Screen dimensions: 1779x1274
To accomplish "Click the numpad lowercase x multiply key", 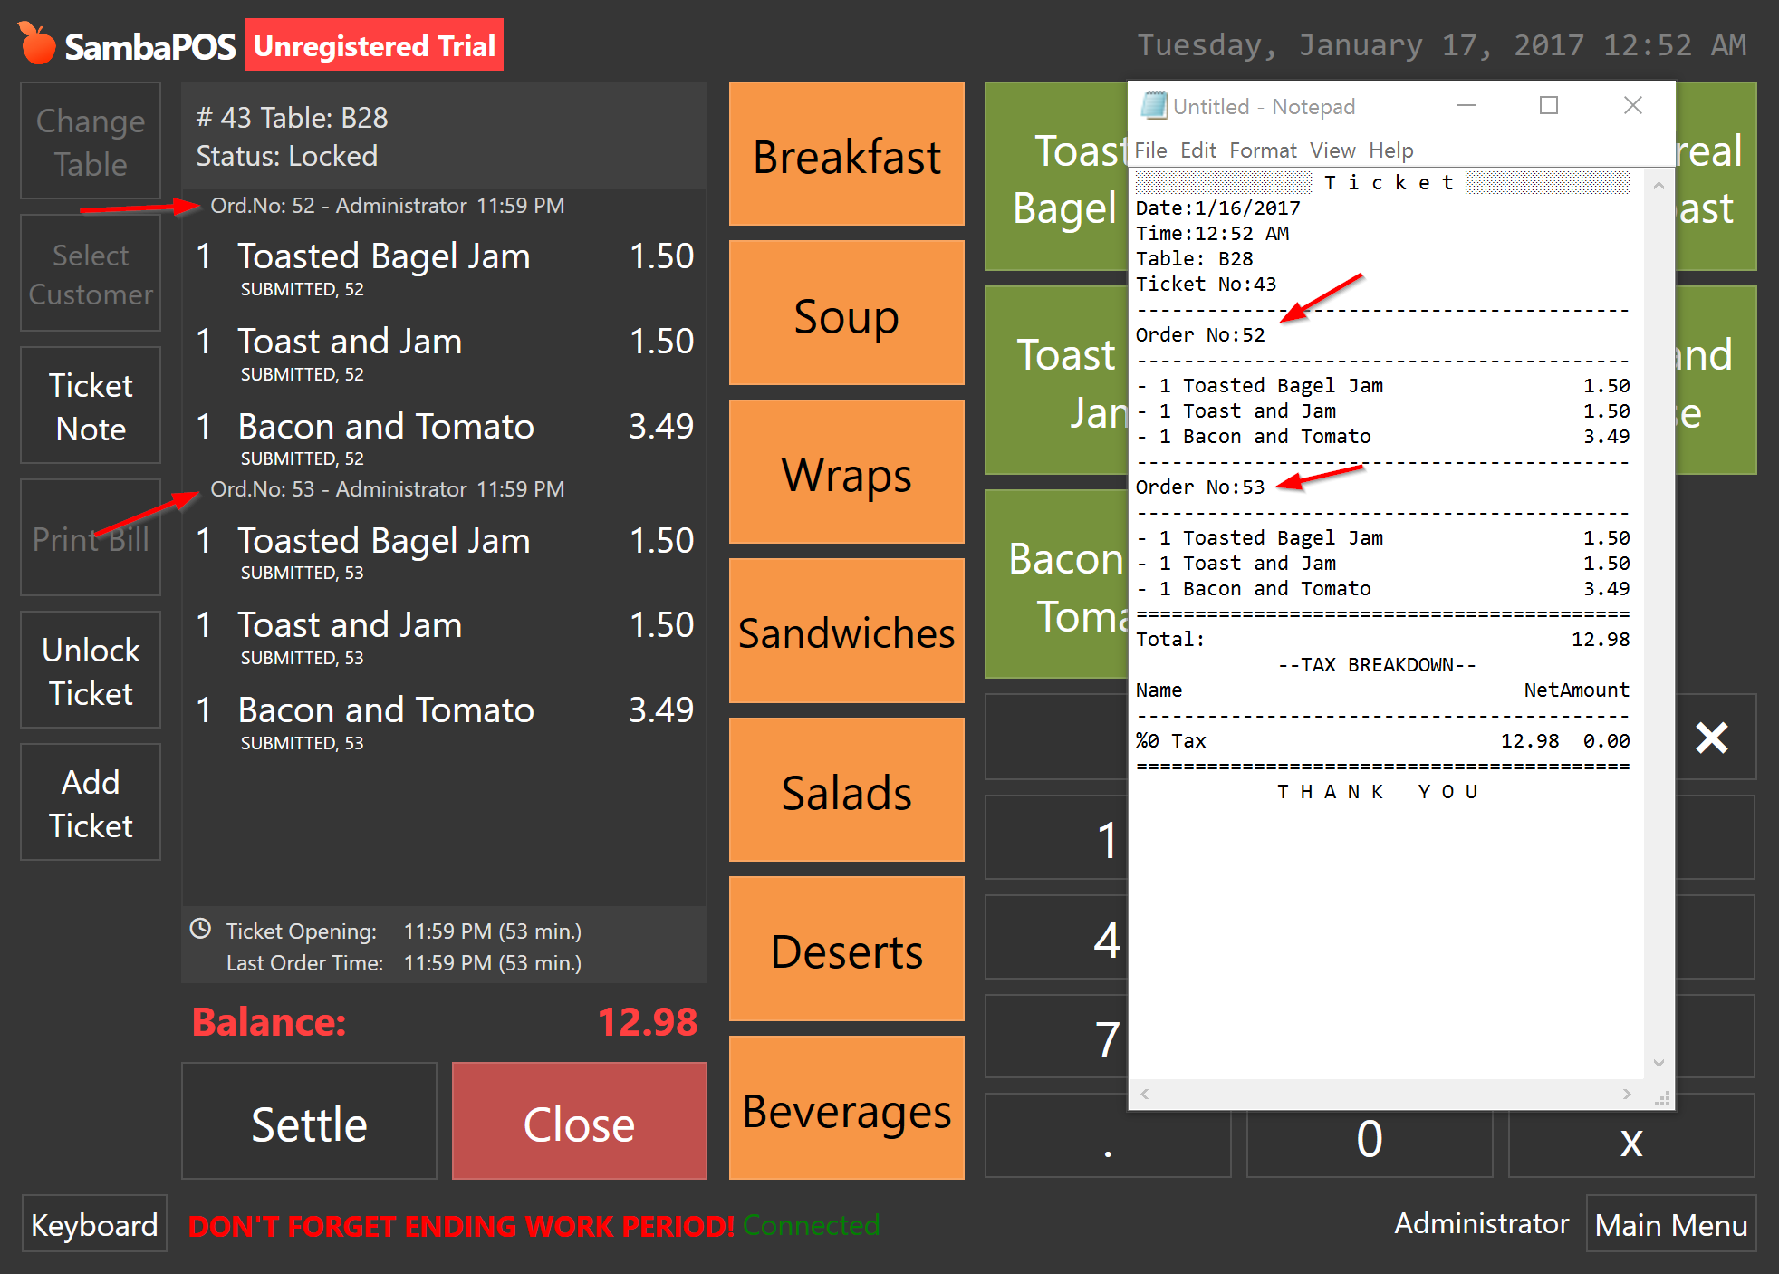I will point(1630,1136).
